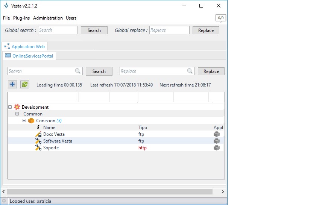This screenshot has width=322, height=205.
Task: Open the Plug-Ins menu
Action: [x=21, y=18]
